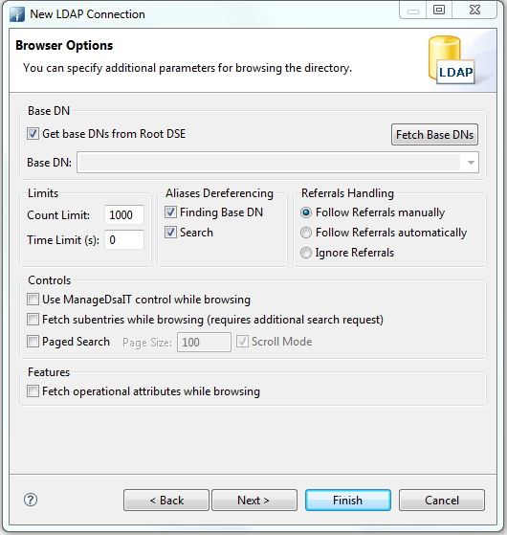Click the Finish button
Viewport: 507px width, 535px height.
coord(348,501)
